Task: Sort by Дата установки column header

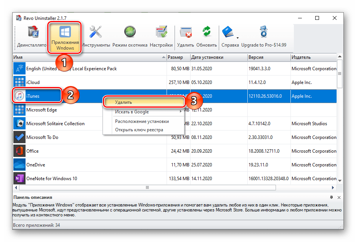Action: pyautogui.click(x=219, y=57)
